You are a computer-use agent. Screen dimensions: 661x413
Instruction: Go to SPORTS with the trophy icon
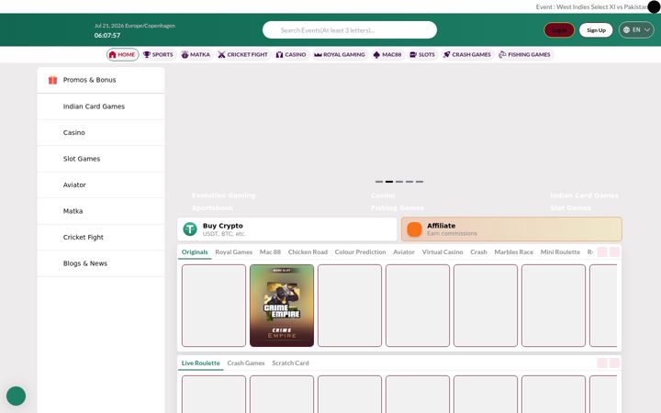[158, 55]
